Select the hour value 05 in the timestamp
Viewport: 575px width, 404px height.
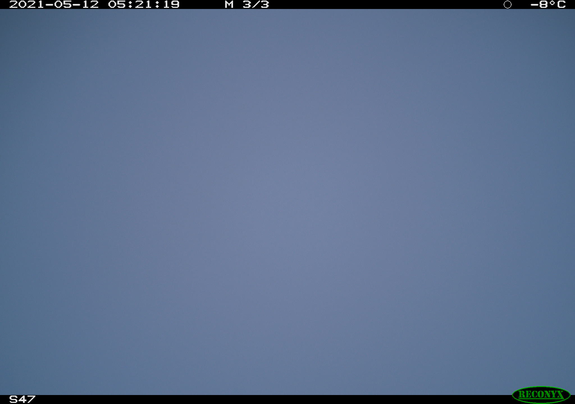coord(117,4)
